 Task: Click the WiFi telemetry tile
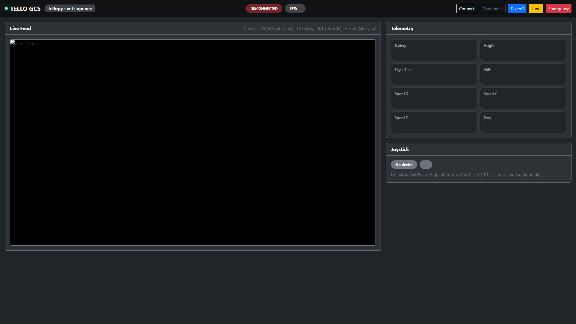coord(523,74)
